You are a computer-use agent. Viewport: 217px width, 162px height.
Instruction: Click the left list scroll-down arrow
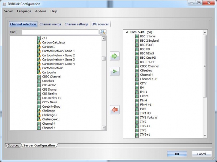[104, 128]
